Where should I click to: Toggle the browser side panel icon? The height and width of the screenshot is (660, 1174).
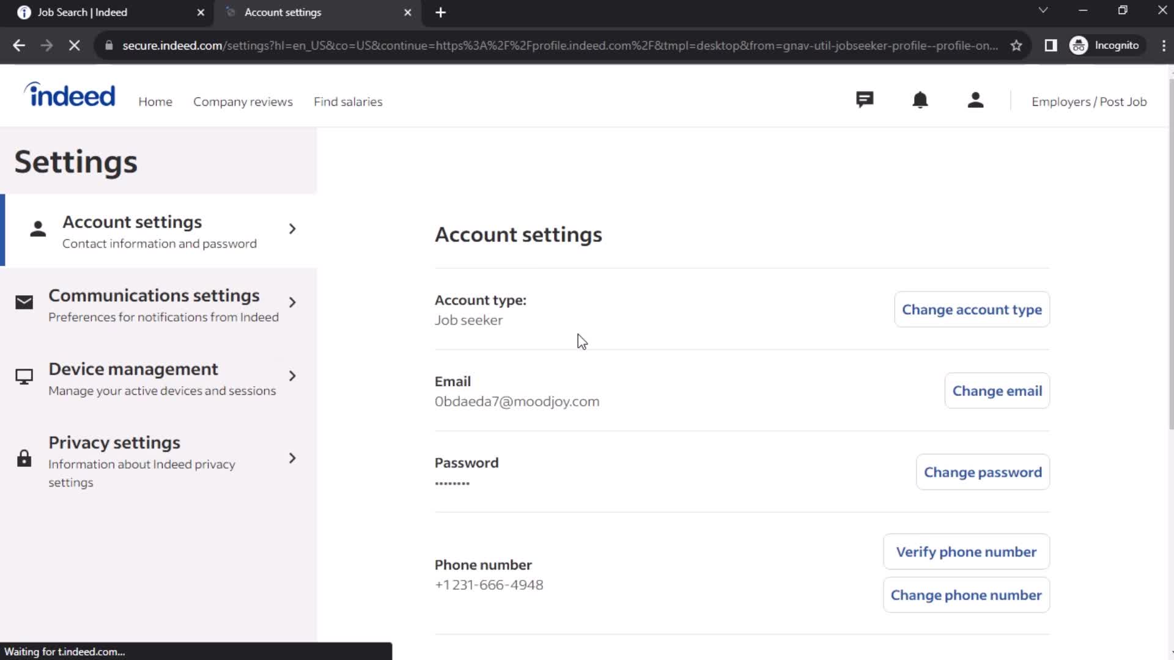click(x=1050, y=45)
